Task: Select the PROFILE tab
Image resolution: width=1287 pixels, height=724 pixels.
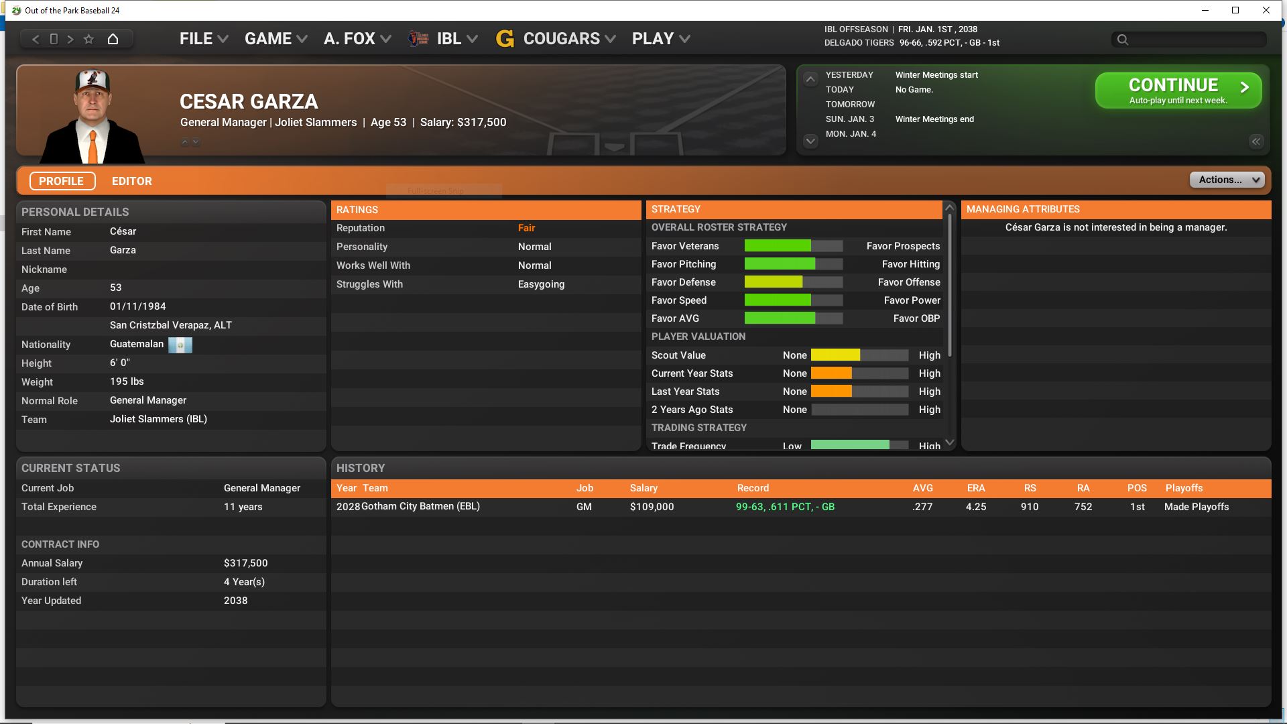Action: coord(62,181)
